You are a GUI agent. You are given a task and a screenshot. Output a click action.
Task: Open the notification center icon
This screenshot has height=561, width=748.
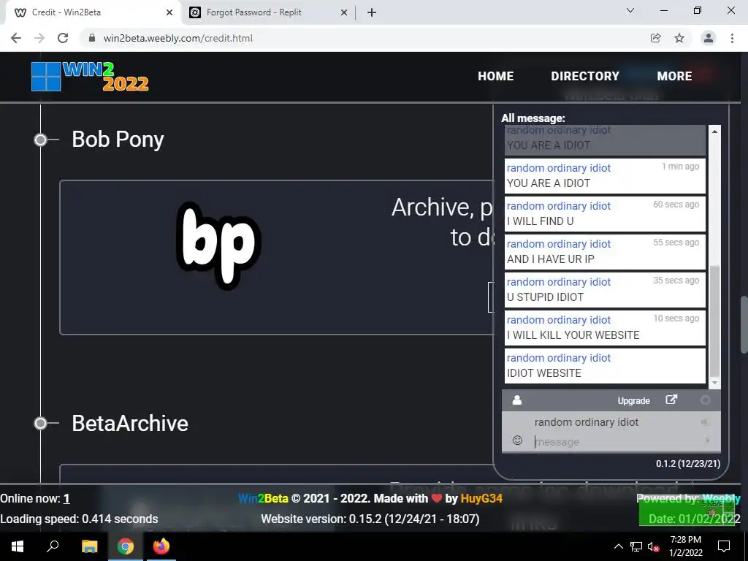pyautogui.click(x=724, y=546)
